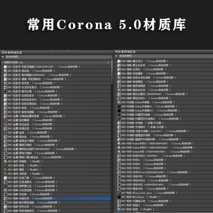Image resolution: width=213 pixels, height=213 pixels.
Task: Open the options arrow in right browser panel
Action: 116,56
